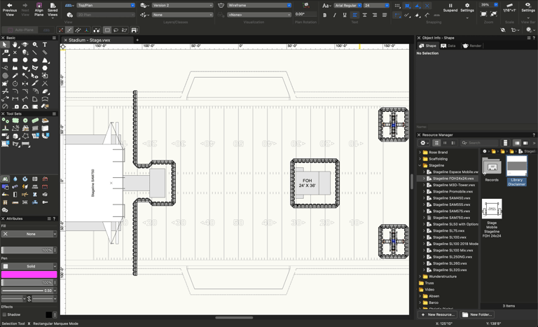This screenshot has width=538, height=327.
Task: Expand the Scaffolding folder
Action: tap(420, 159)
